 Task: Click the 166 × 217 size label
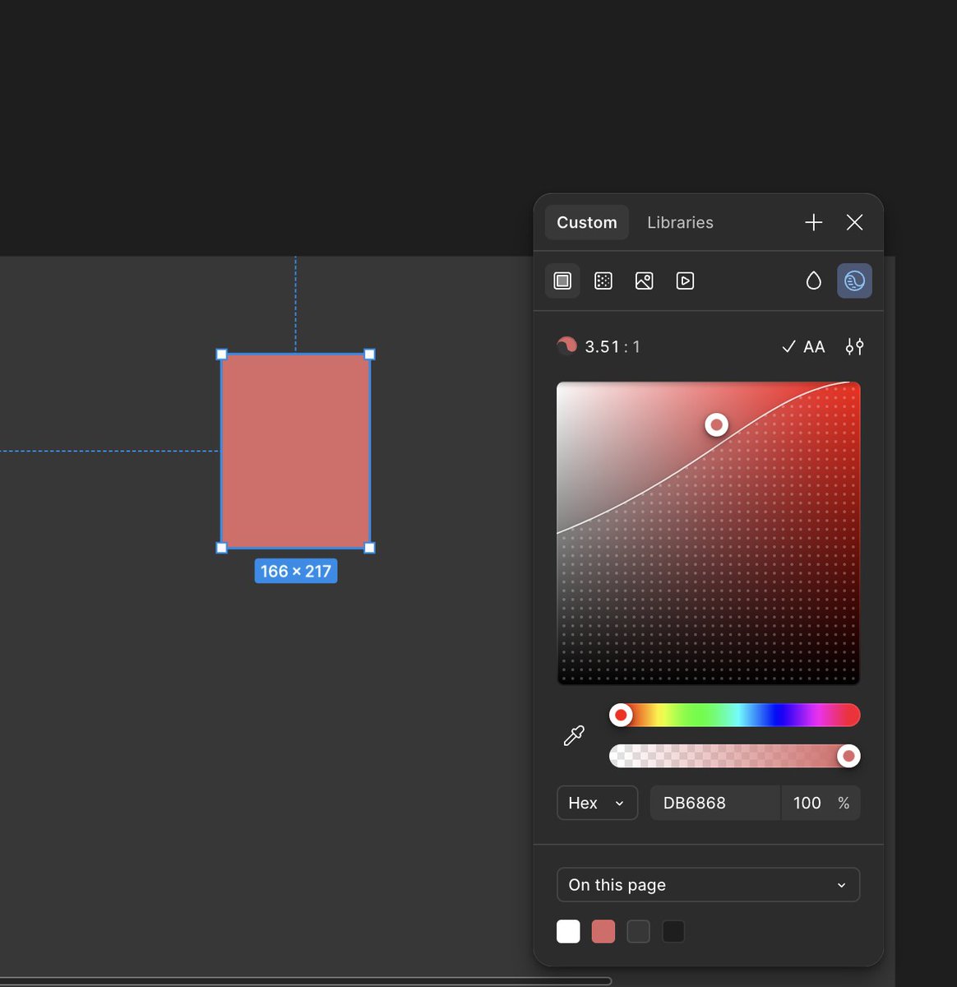coord(296,571)
